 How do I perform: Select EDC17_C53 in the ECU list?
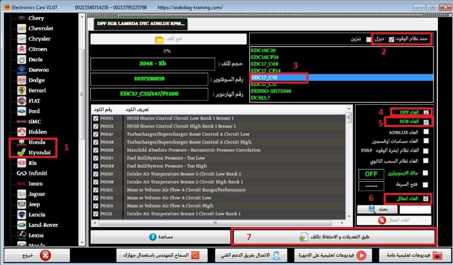[342, 78]
